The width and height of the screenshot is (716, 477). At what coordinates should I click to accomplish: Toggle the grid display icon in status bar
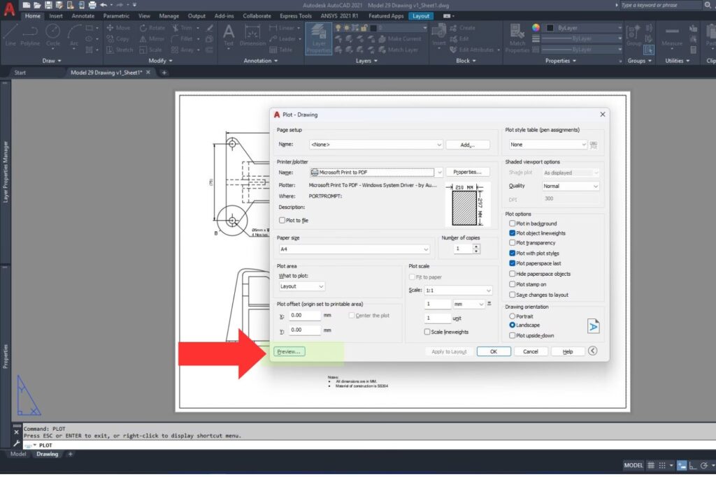651,465
